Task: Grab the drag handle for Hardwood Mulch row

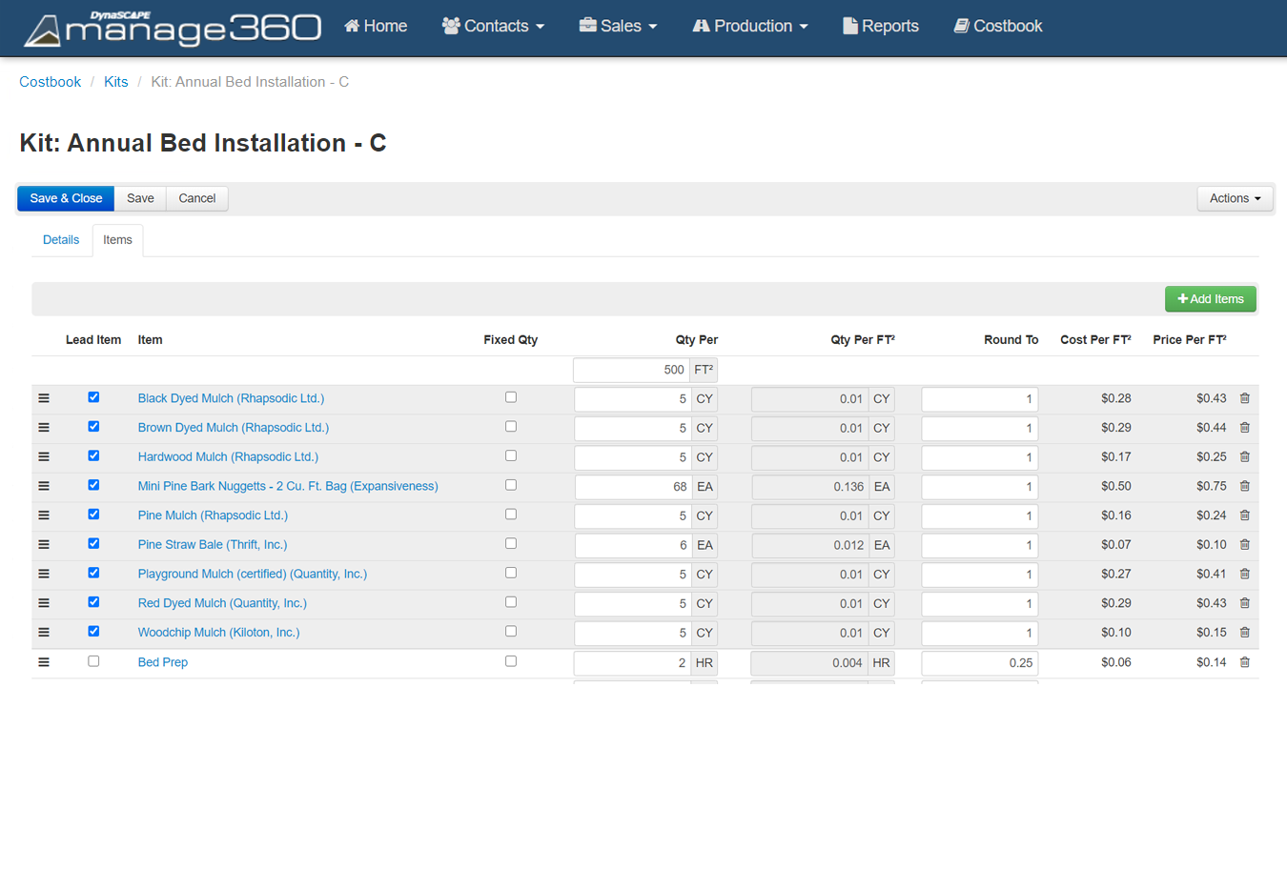Action: (44, 457)
